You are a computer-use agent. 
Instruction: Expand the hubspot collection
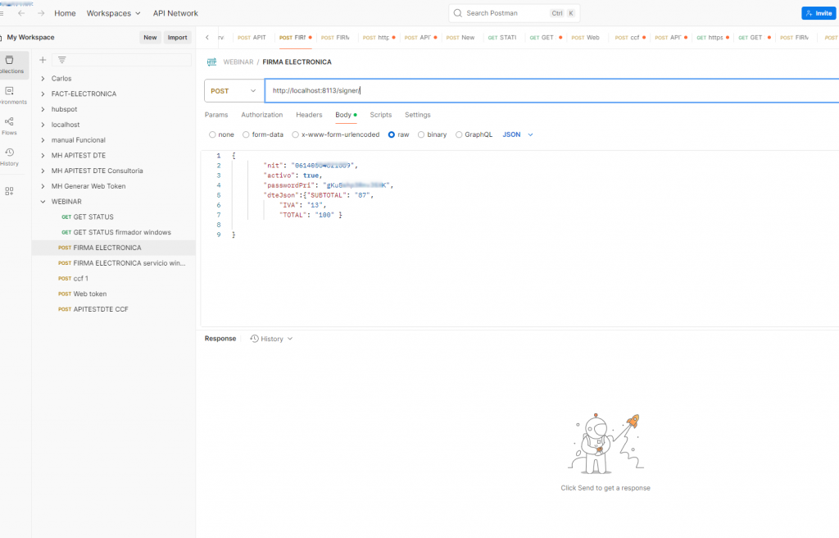pos(43,109)
